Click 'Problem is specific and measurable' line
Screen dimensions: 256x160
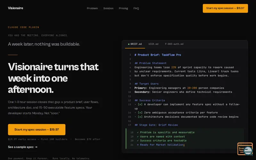coord(166,132)
